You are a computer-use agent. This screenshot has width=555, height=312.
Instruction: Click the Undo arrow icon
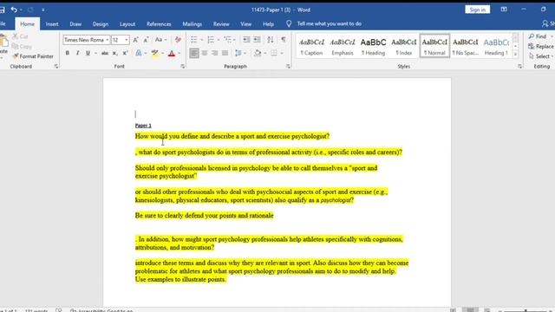coord(14,10)
